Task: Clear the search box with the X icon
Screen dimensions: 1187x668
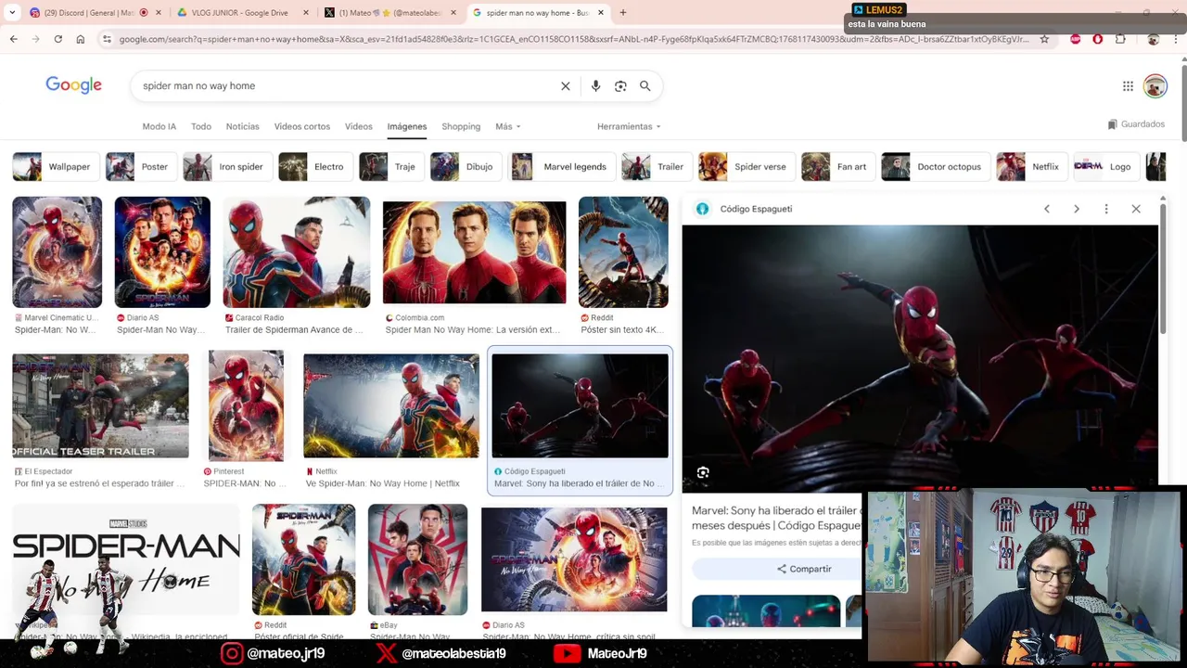Action: (x=565, y=85)
